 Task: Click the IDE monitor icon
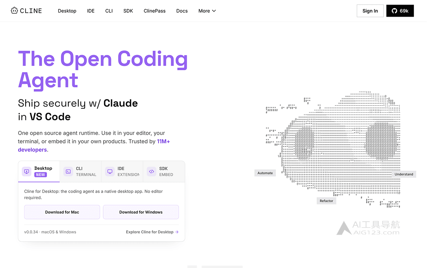coord(110,171)
